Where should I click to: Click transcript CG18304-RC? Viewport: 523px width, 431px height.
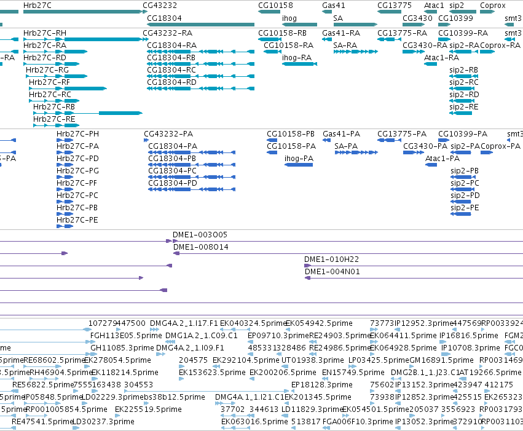(200, 76)
